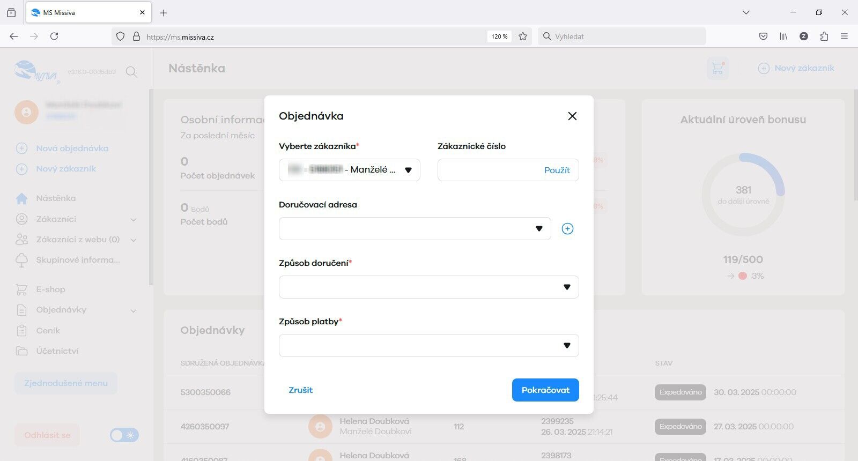Click the site security lock icon
858x461 pixels.
click(136, 36)
